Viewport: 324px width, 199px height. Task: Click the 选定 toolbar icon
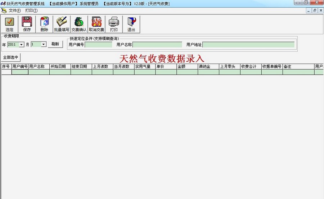click(x=9, y=24)
